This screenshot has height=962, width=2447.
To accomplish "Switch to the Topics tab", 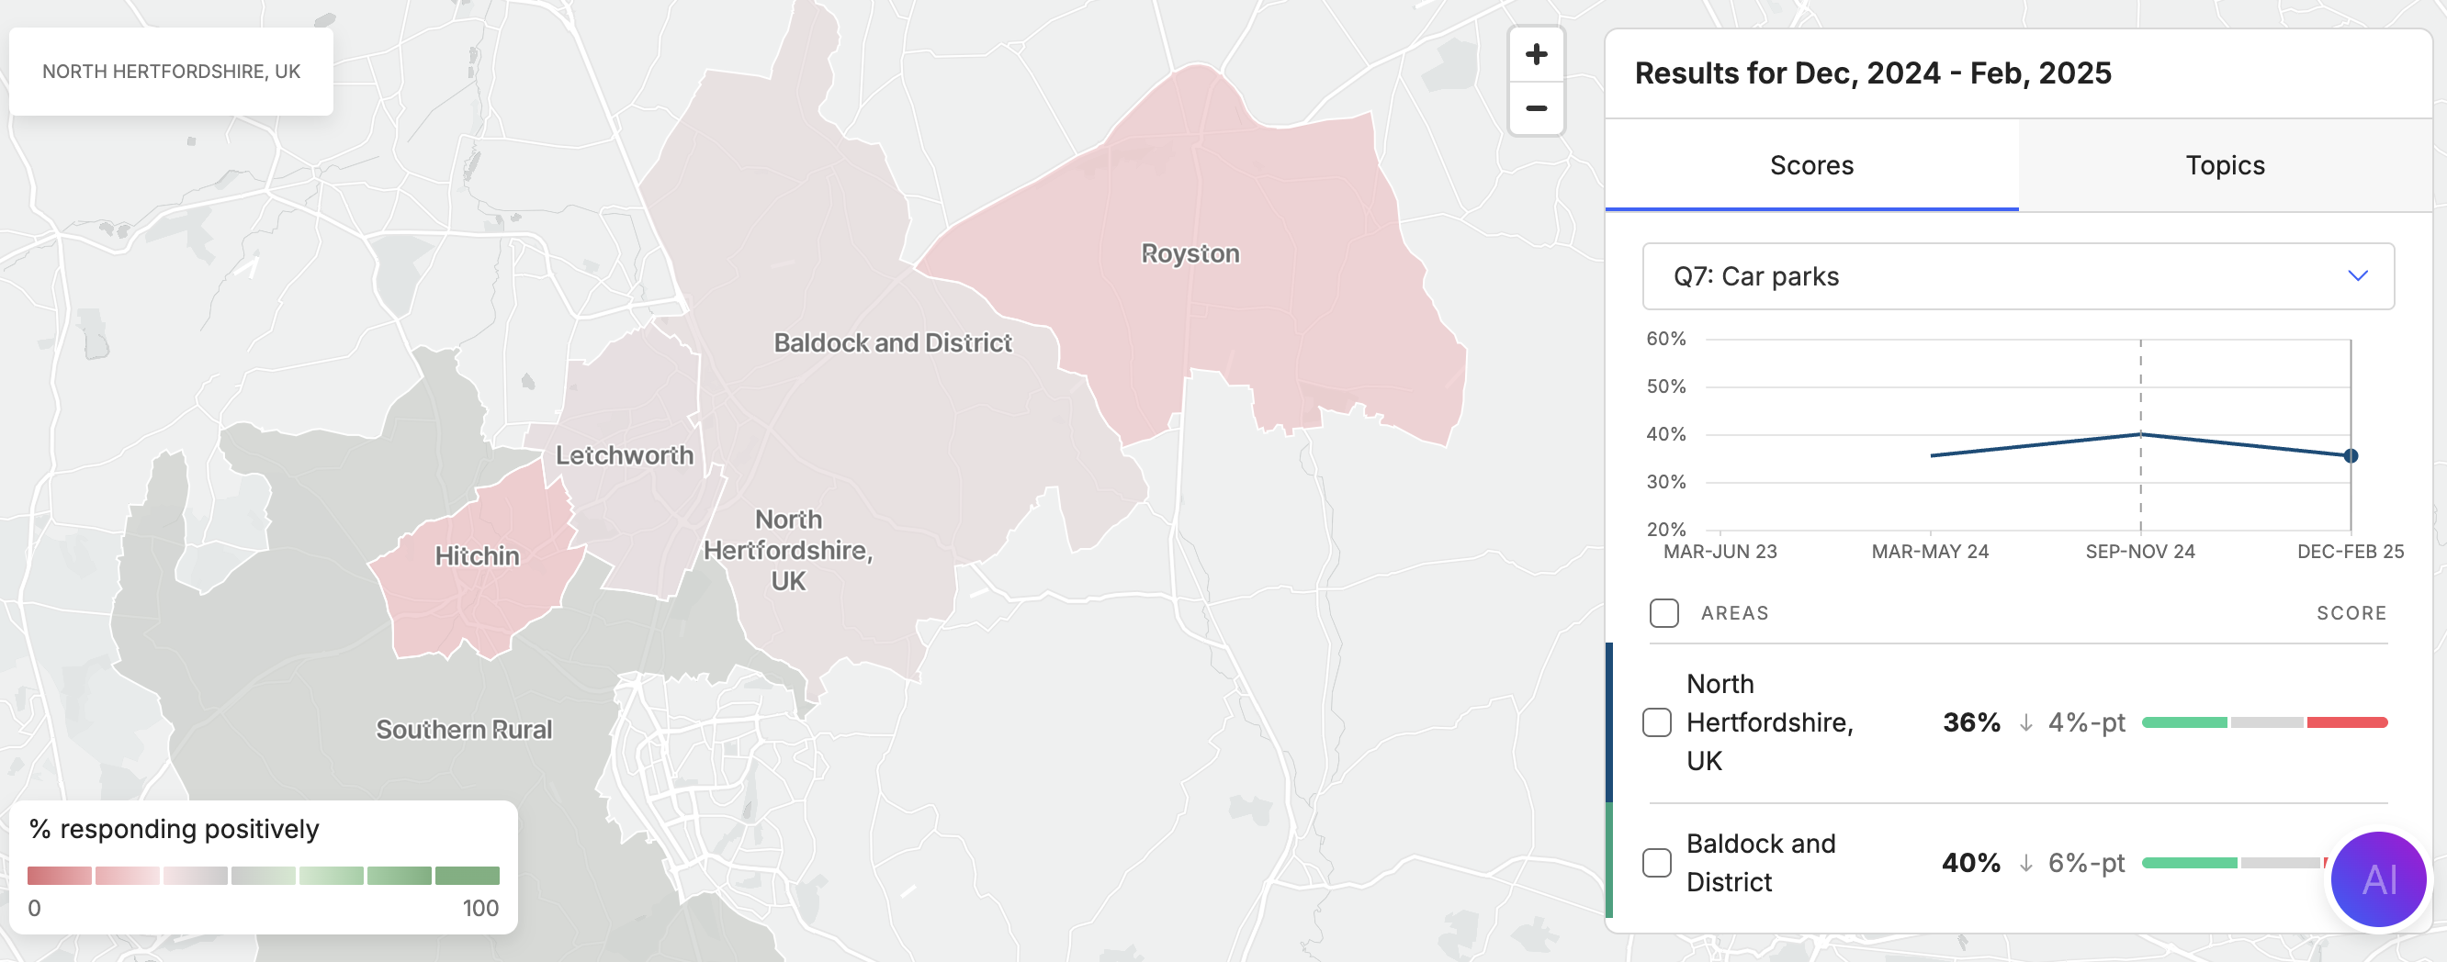I will pyautogui.click(x=2224, y=165).
